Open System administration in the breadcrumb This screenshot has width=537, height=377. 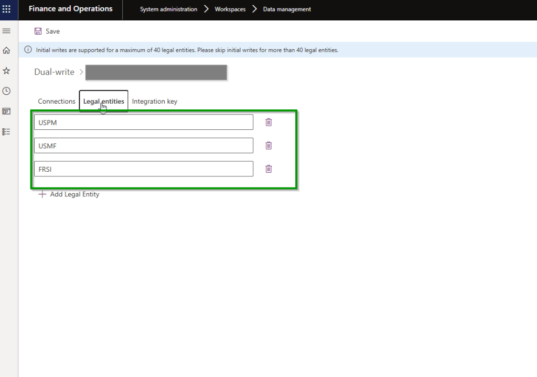(168, 9)
